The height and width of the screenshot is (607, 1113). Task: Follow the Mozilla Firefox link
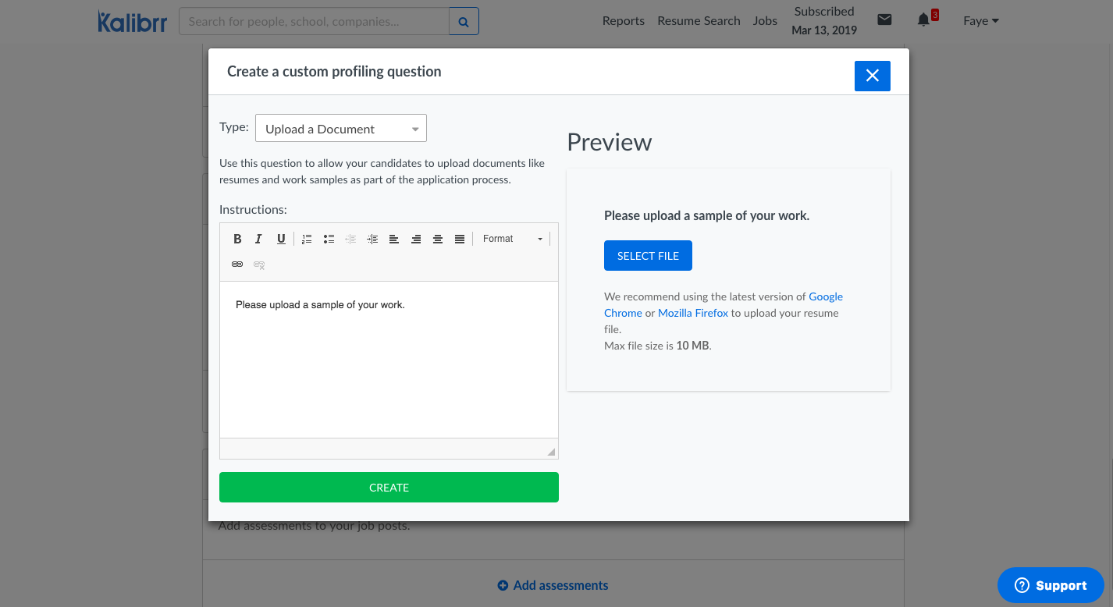tap(693, 313)
